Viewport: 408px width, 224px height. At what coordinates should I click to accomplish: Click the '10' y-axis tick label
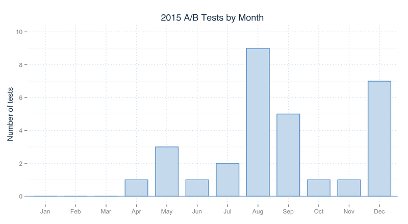click(19, 32)
